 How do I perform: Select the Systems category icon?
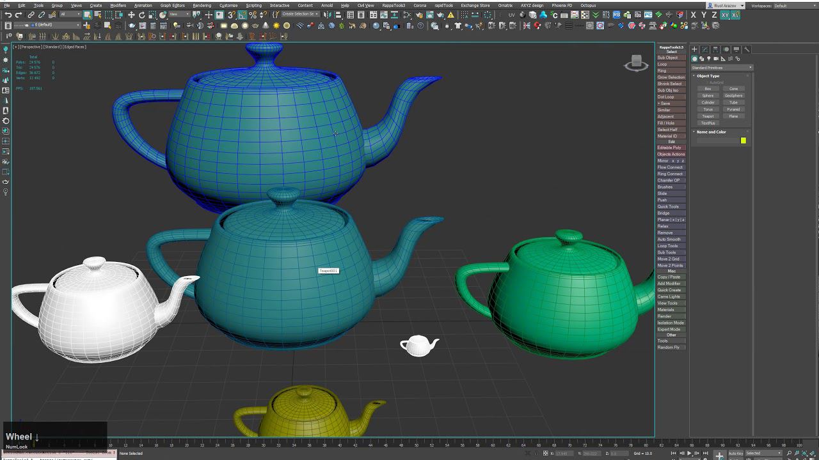pos(737,59)
